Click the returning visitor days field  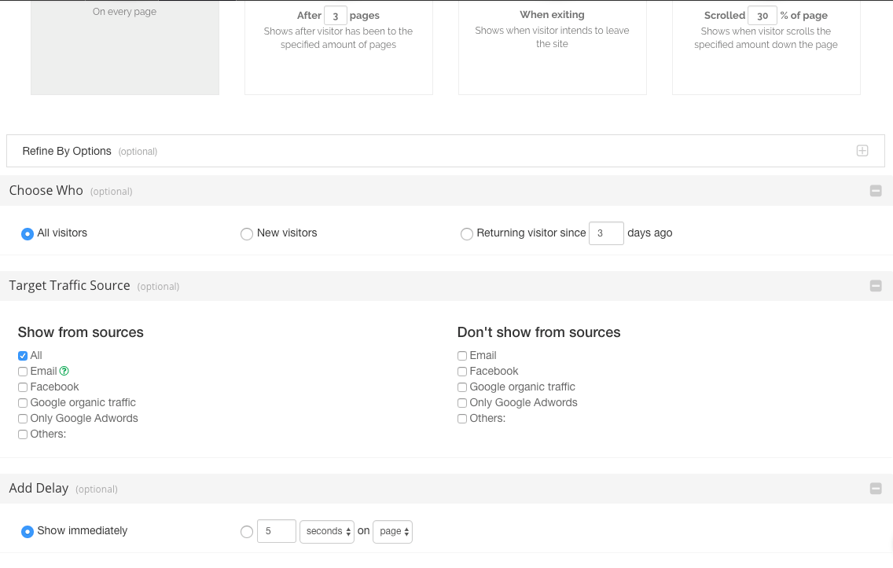tap(605, 233)
